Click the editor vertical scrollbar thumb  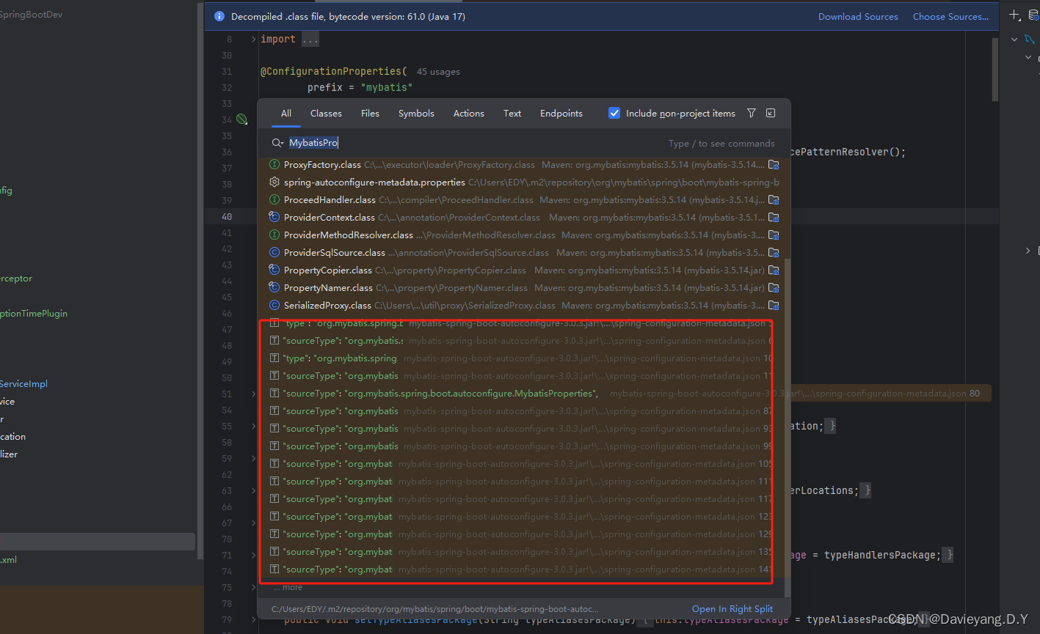click(994, 70)
